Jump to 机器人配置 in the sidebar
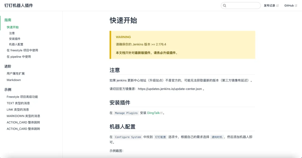Image resolution: width=302 pixels, height=158 pixels. click(16, 44)
